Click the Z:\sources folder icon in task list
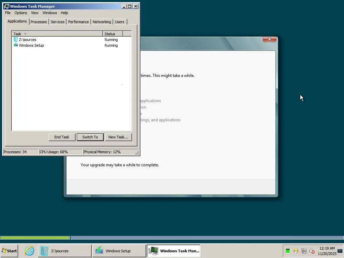344x258 pixels. (15, 40)
